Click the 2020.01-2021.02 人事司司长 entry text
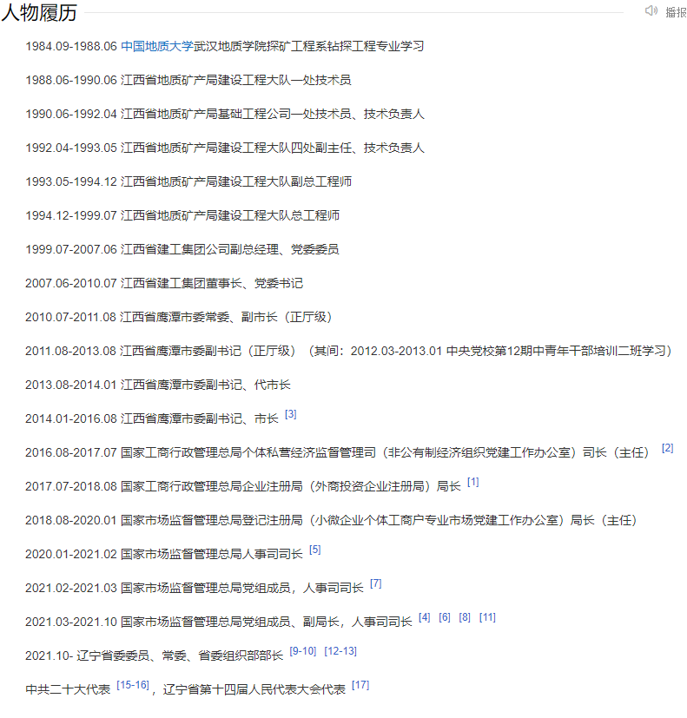687x718 pixels. (x=164, y=555)
